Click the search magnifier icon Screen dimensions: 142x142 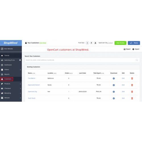pos(137,60)
